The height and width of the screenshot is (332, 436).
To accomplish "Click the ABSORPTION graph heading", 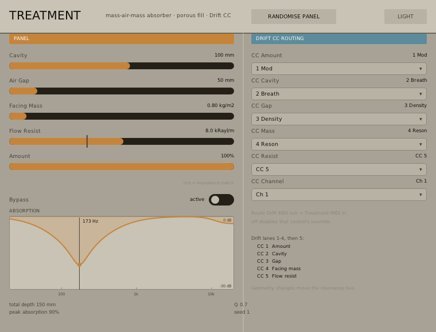I will pyautogui.click(x=24, y=211).
